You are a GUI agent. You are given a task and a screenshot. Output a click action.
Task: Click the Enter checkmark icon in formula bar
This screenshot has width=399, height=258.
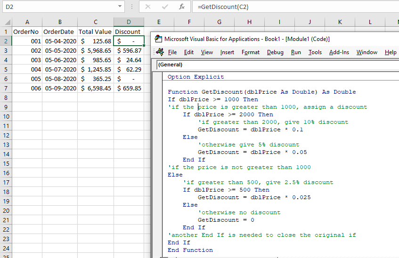coord(164,7)
